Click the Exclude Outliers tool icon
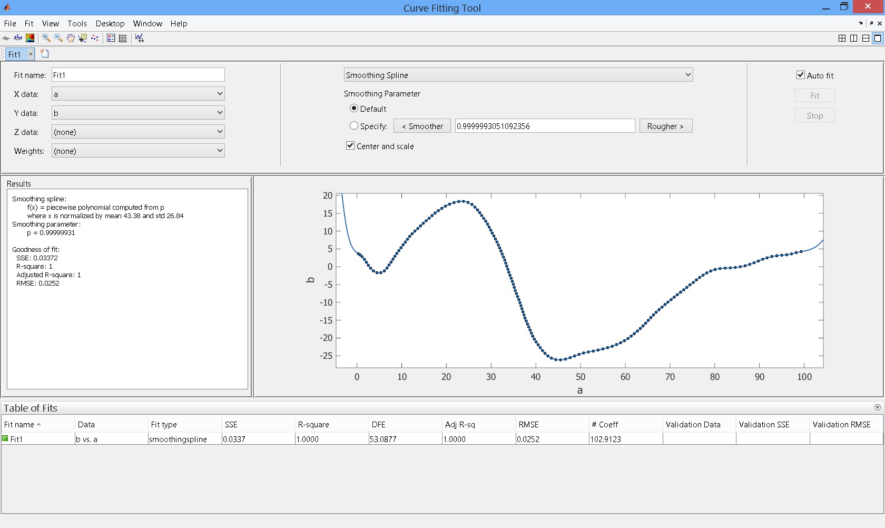 (x=95, y=38)
